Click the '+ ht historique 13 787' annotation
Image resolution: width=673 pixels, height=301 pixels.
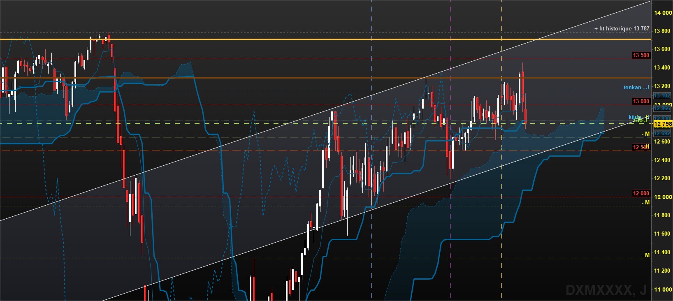[x=622, y=28]
